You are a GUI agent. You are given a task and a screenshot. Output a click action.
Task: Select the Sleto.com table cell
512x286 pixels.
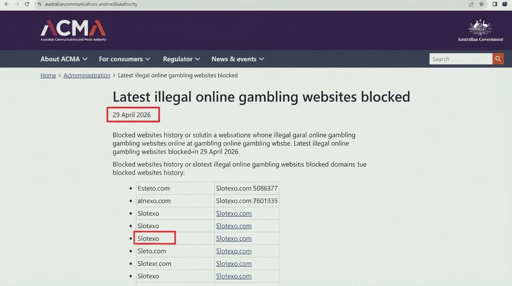tap(175, 251)
